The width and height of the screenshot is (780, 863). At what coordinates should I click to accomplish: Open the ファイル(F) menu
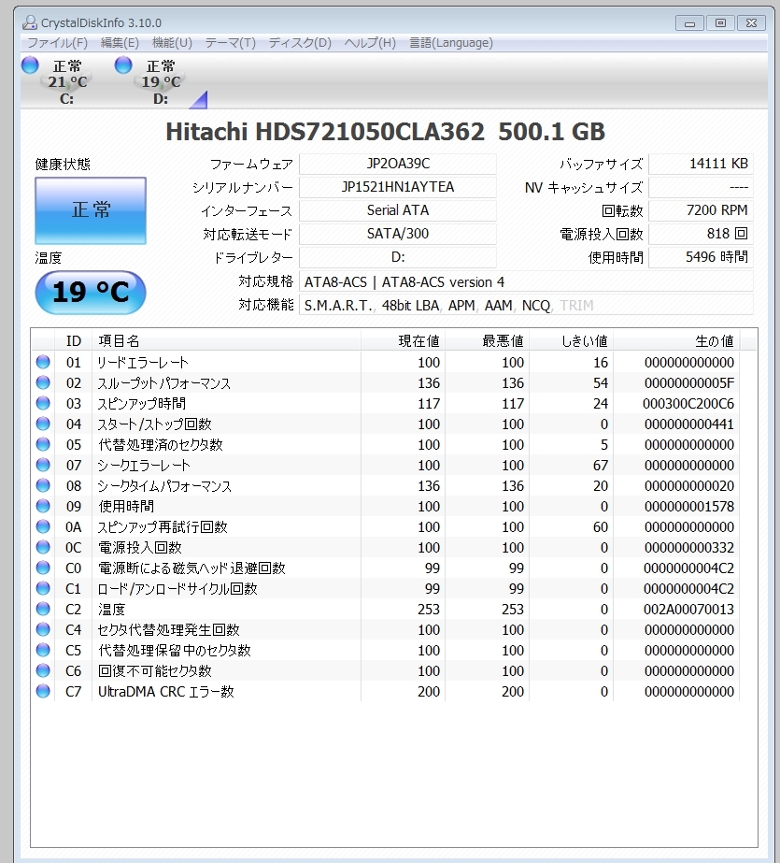click(58, 43)
